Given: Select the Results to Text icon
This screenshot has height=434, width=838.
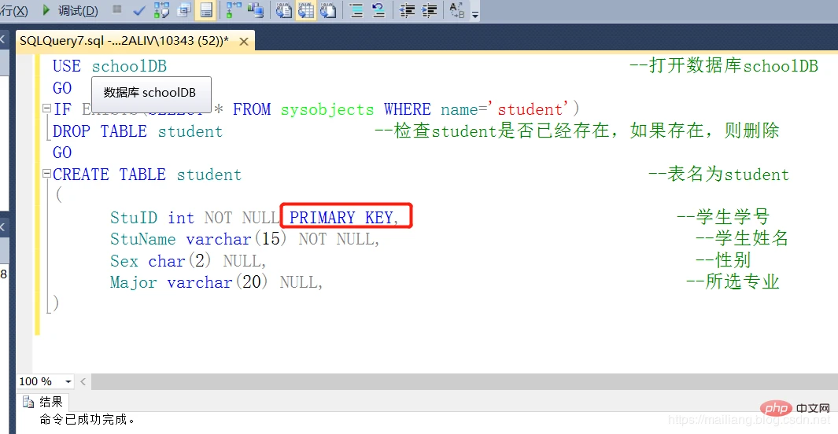Looking at the screenshot, I should [x=284, y=10].
